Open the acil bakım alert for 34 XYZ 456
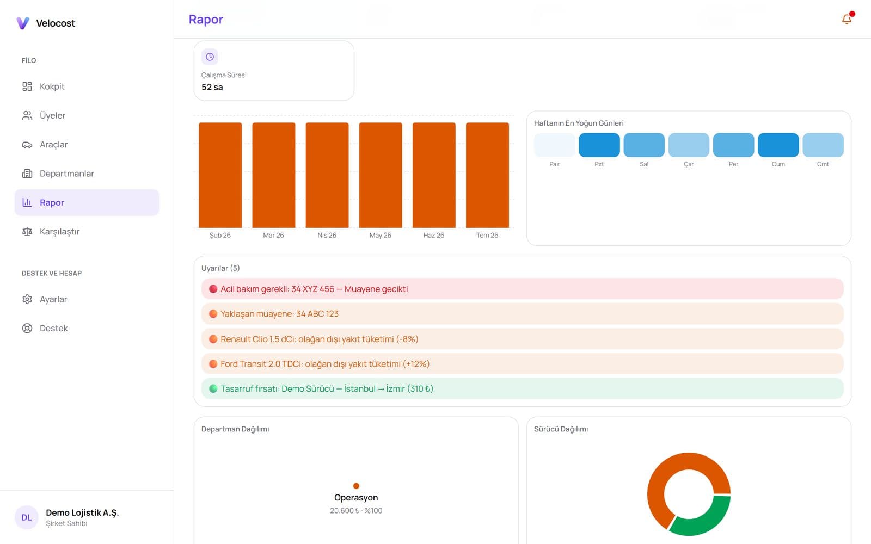Image resolution: width=871 pixels, height=544 pixels. click(x=522, y=289)
